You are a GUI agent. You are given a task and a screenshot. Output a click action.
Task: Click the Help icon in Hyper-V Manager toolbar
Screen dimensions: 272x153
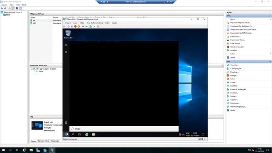(x=17, y=8)
